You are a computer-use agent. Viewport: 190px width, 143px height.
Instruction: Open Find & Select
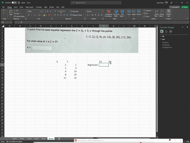[x=161, y=13]
